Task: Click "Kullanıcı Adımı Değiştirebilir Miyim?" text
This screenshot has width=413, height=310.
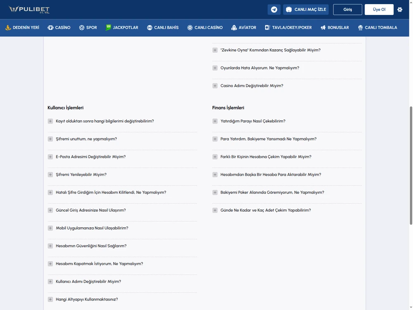Action: pyautogui.click(x=88, y=281)
